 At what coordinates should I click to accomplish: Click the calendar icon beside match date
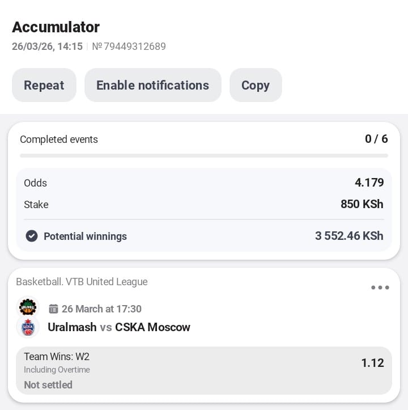[x=54, y=309]
